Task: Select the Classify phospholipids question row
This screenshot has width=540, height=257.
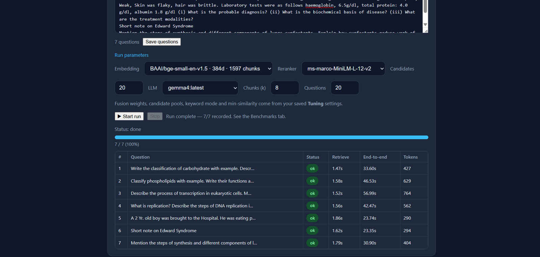Action: point(271,181)
